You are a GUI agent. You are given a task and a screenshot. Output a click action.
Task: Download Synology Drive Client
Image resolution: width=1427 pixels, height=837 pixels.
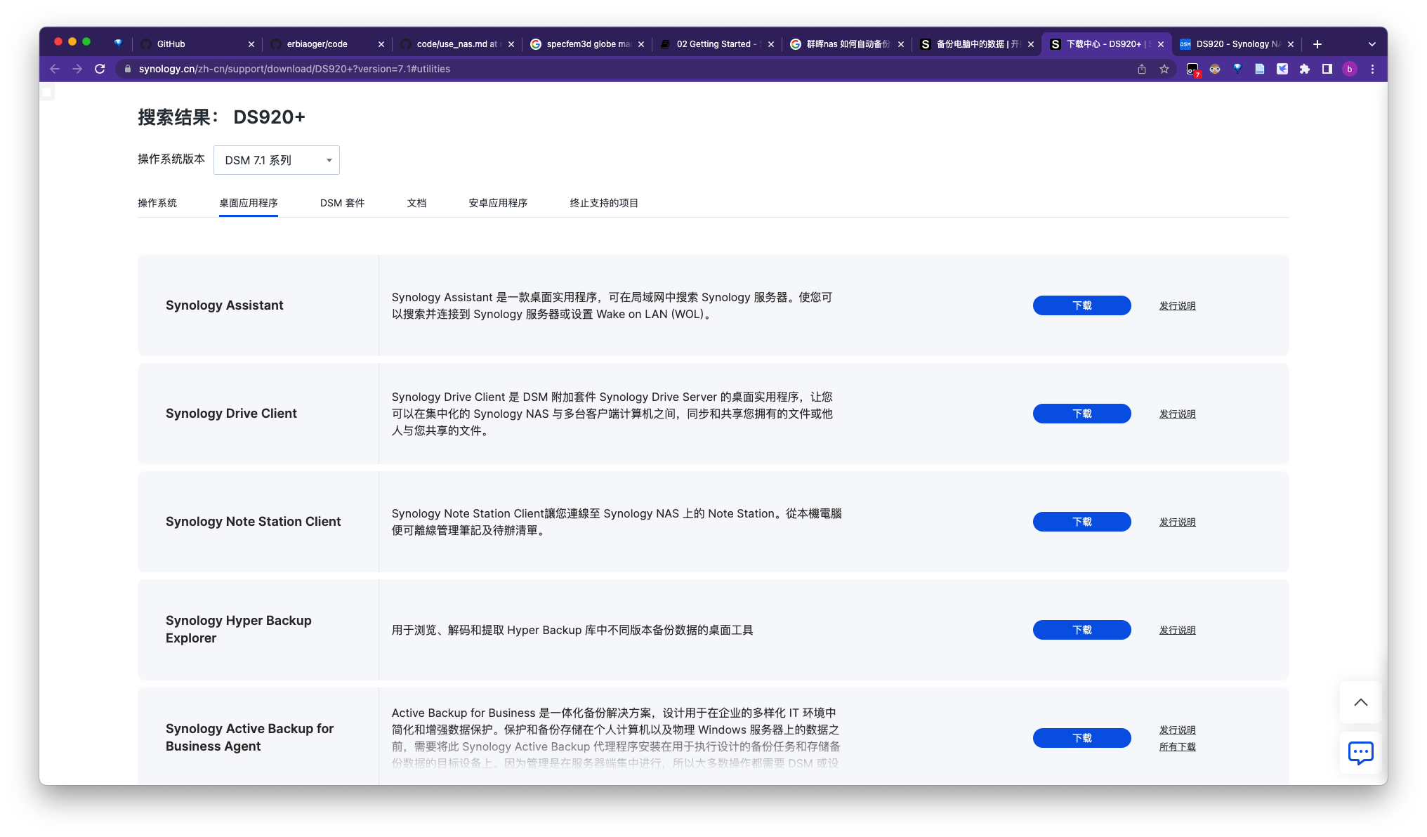(1081, 414)
